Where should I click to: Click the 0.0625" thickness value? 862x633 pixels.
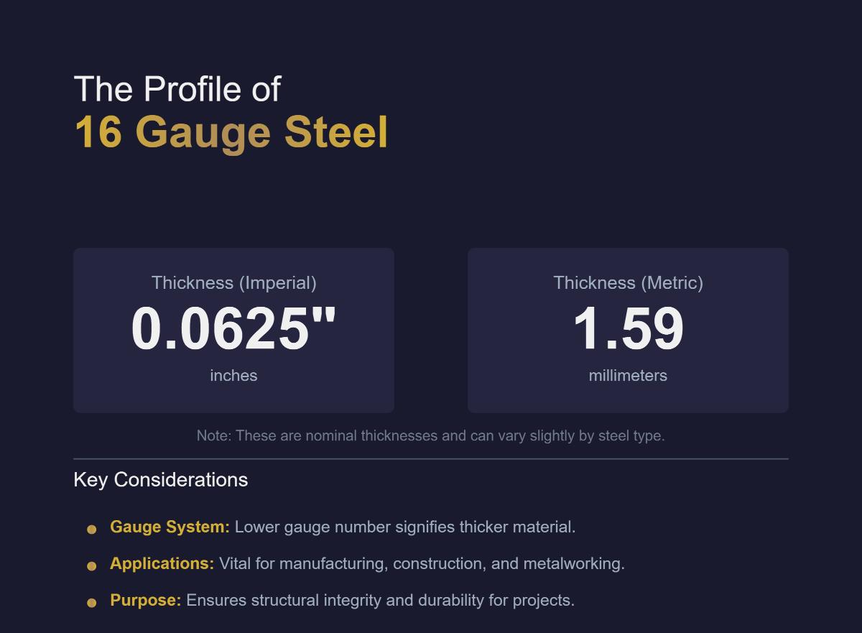tap(233, 329)
